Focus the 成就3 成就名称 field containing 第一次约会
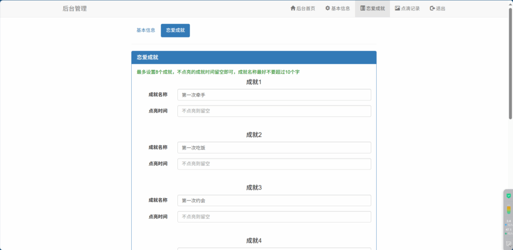513x250 pixels. point(274,200)
